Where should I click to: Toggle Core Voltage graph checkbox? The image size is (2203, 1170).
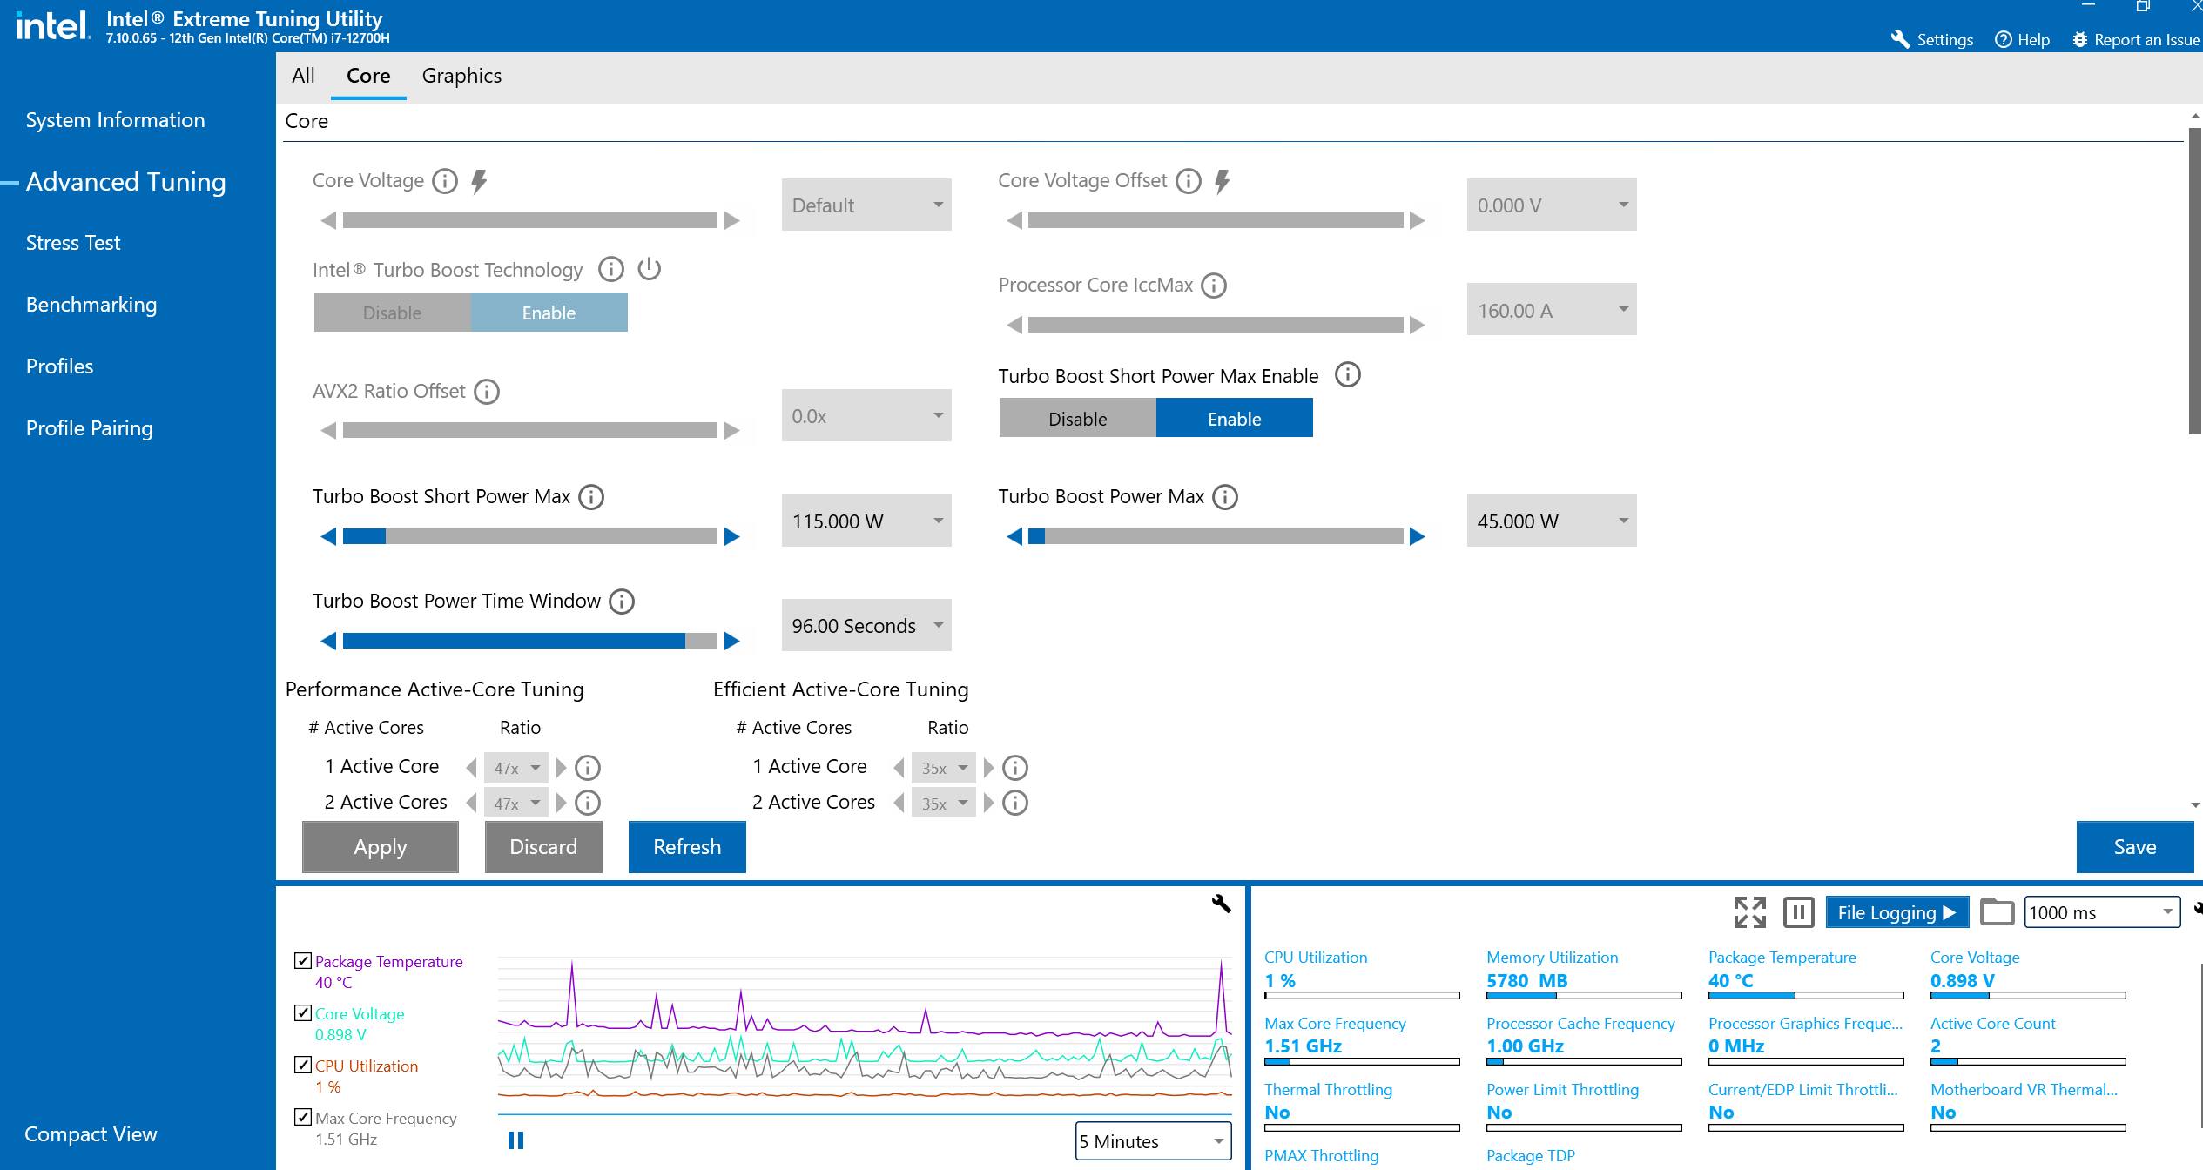coord(303,1013)
